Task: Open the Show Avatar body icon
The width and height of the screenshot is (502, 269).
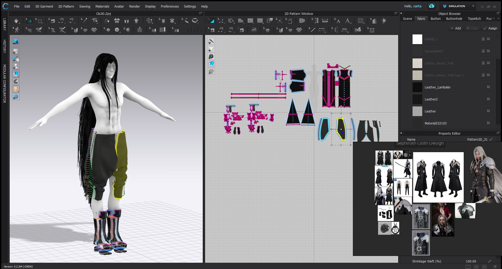Action: click(x=136, y=21)
